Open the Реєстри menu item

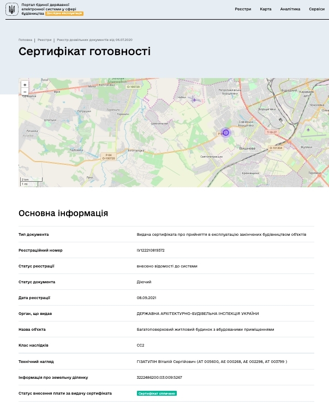click(x=243, y=9)
